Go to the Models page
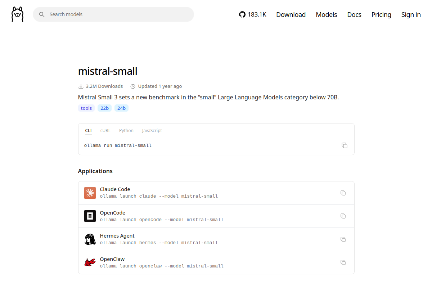 [x=327, y=14]
